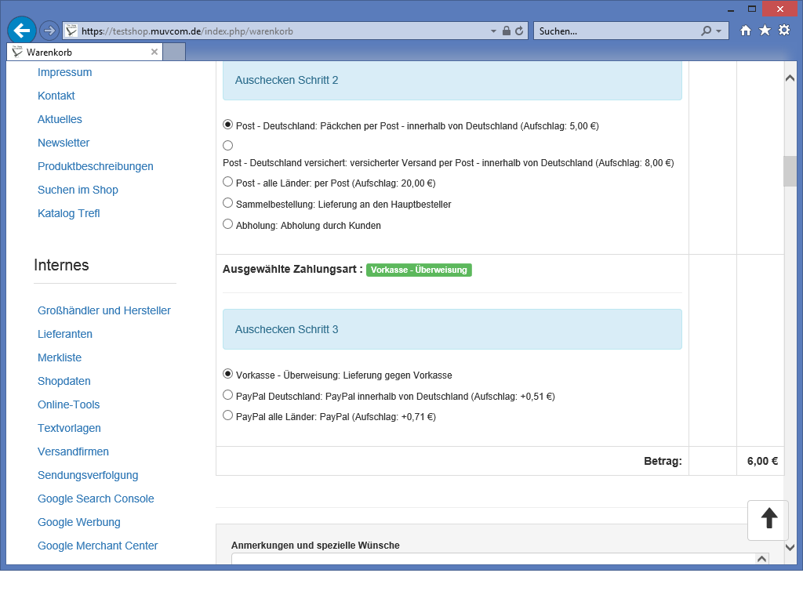Open the search provider dropdown arrow
Screen dimensions: 803x602
(x=719, y=31)
